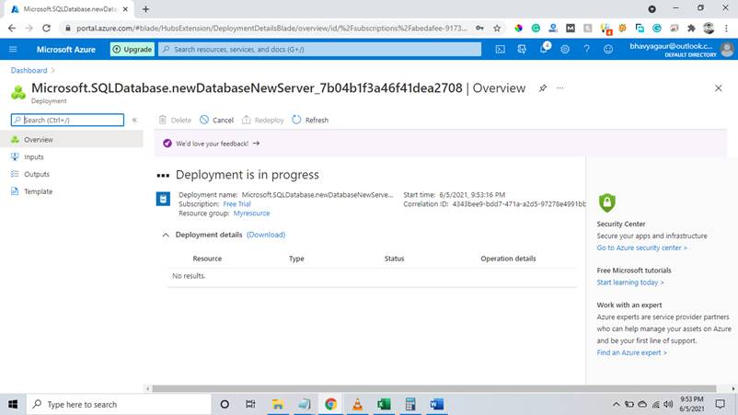Select Overview in the side menu
The image size is (738, 415).
pyautogui.click(x=72, y=140)
